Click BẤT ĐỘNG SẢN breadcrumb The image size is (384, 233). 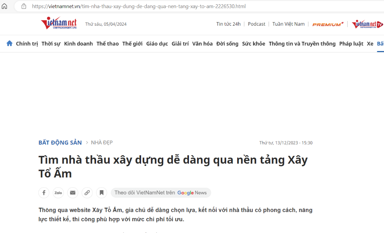tap(60, 142)
